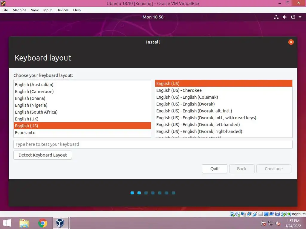Open the Input menu
Viewport: 306px width, 229px height.
(48, 10)
